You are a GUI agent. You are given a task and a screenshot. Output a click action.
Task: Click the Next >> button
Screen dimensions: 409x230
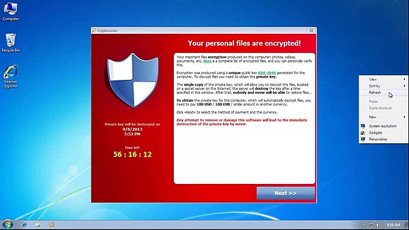(286, 193)
